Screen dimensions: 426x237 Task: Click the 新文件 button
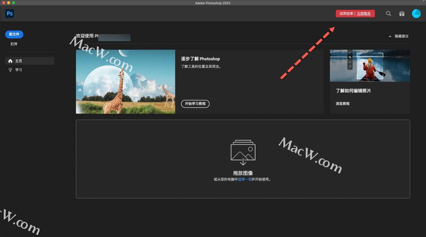(14, 34)
